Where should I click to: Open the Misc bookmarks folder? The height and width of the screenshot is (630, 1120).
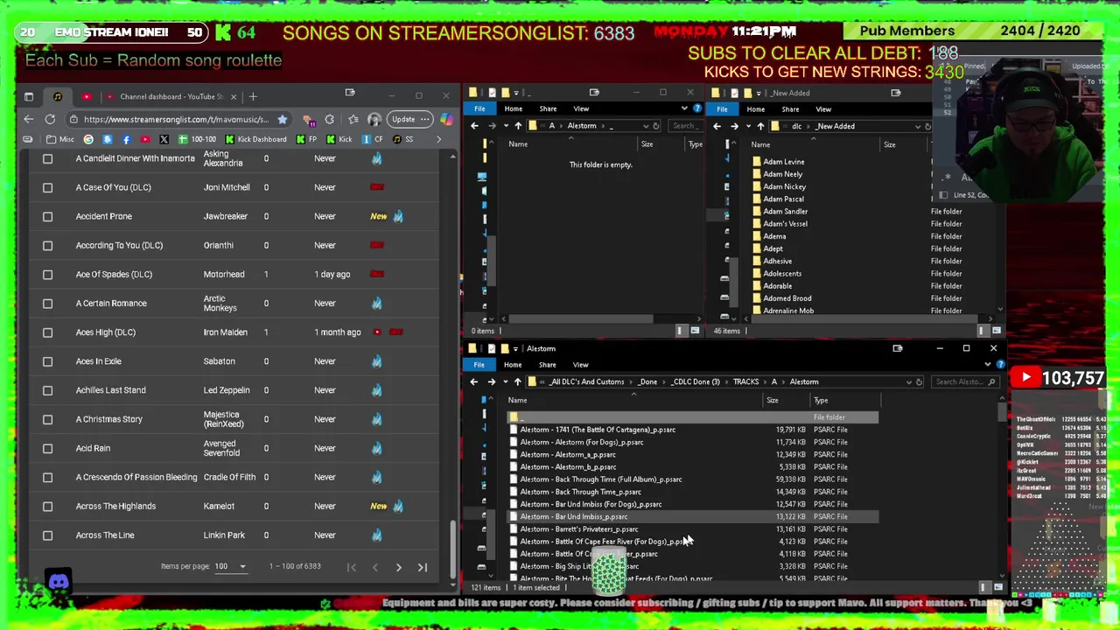click(x=61, y=139)
